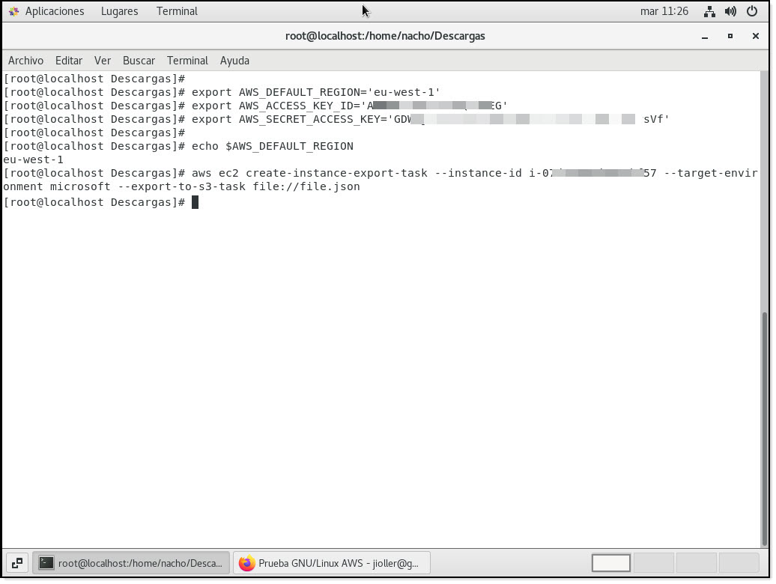Image resolution: width=776 pixels, height=584 pixels.
Task: Open the Terminal menu bar item
Action: pos(187,61)
